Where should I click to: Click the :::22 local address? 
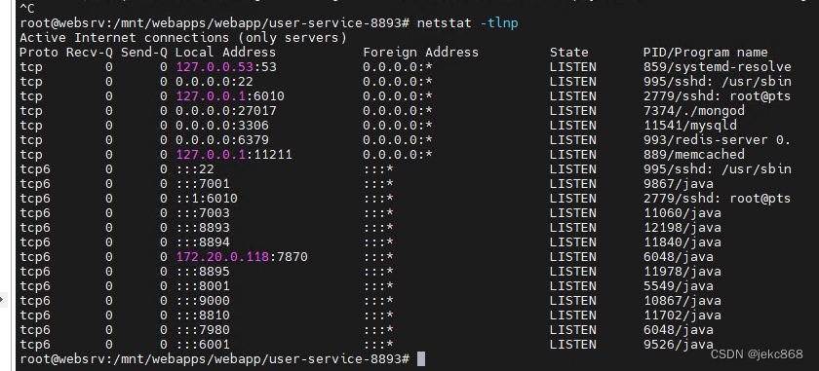[x=195, y=169]
